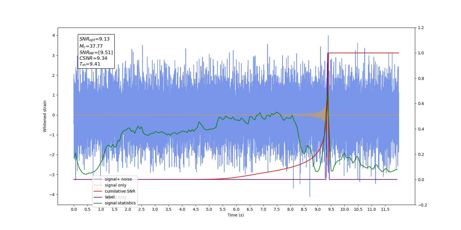Screen dimensions: 461x230
Task: Click the 'Whitened strain' y-axis label
Action: (45, 116)
